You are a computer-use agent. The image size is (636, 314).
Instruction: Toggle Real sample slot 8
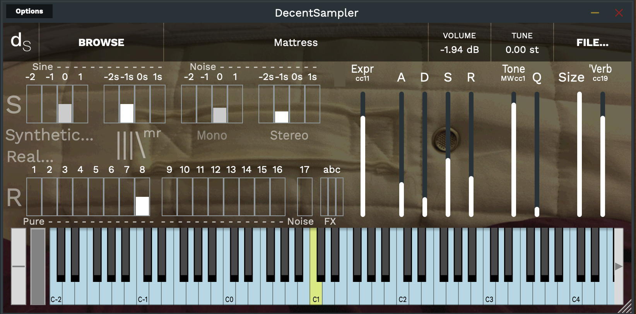point(142,197)
